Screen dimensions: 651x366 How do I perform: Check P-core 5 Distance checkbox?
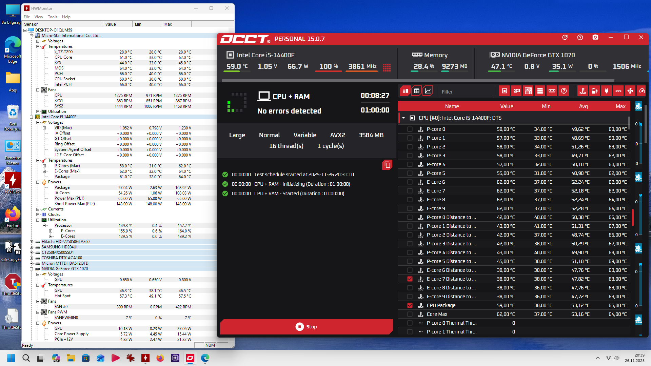point(410,261)
